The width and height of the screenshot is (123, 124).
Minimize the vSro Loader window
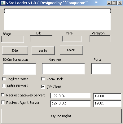point(109,3)
